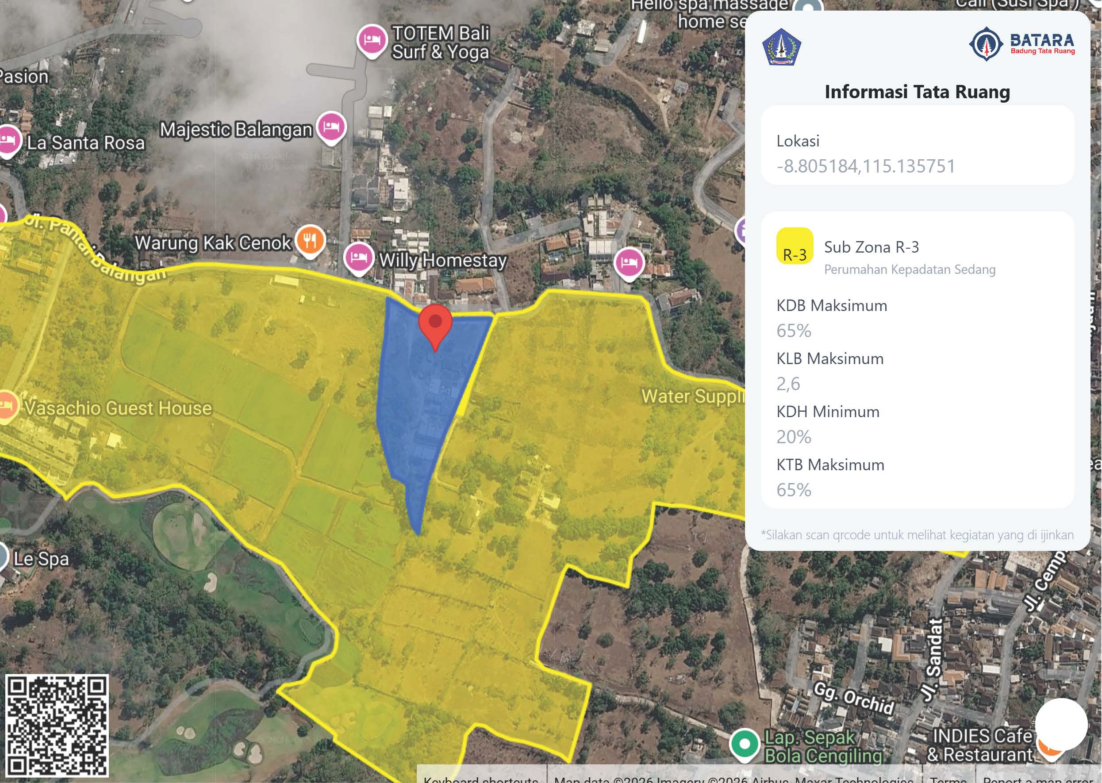1102x783 pixels.
Task: Click the white circular button at bottom right
Action: click(1061, 724)
